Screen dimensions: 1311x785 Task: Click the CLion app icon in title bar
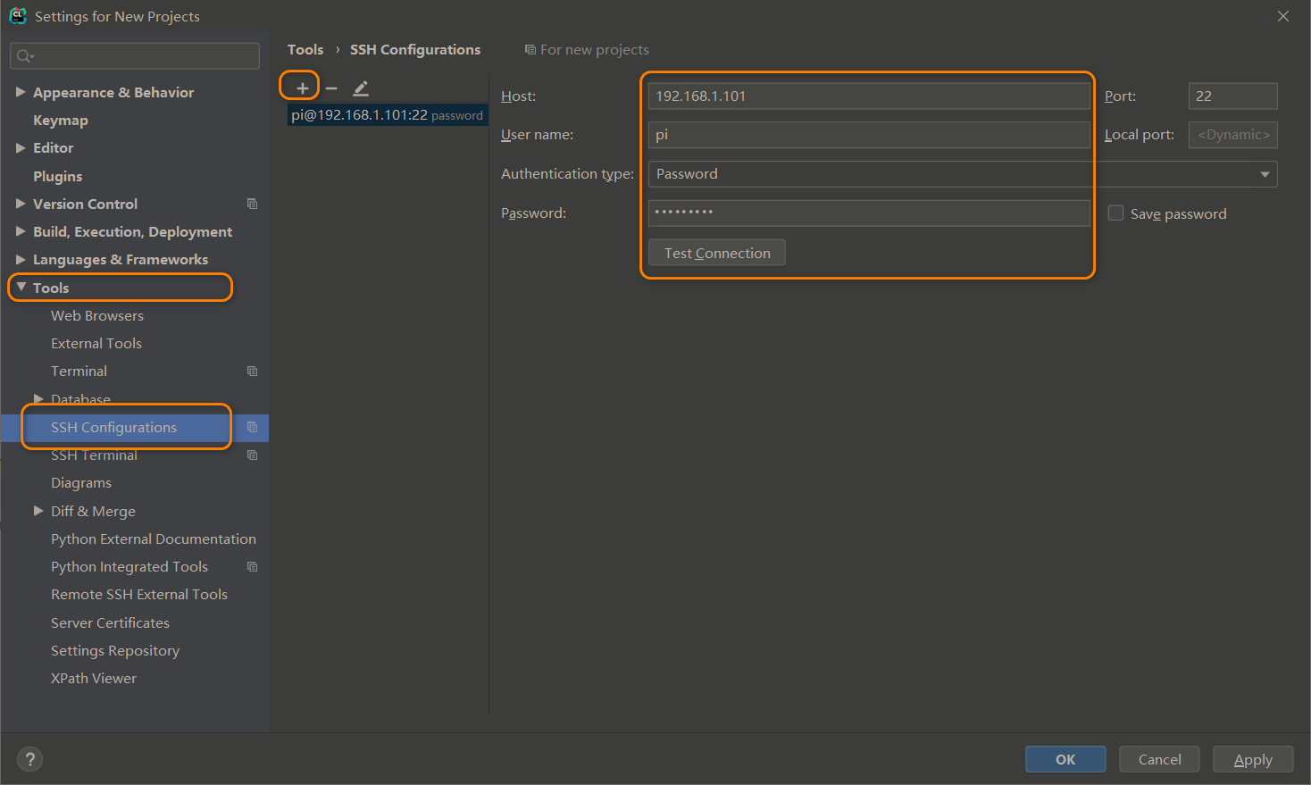pos(17,15)
